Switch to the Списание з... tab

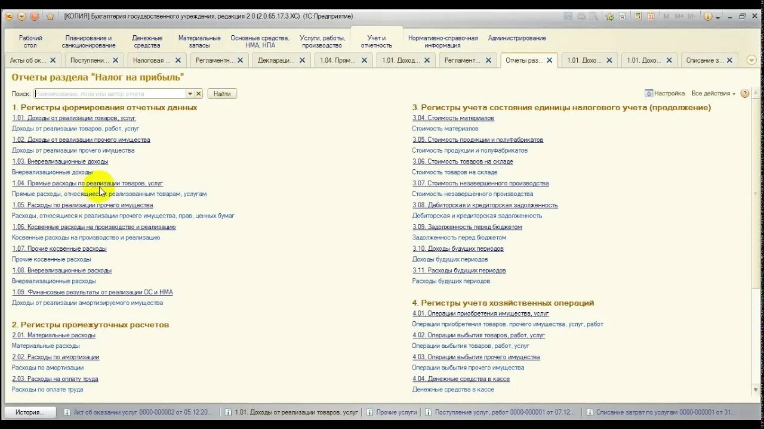coord(704,60)
